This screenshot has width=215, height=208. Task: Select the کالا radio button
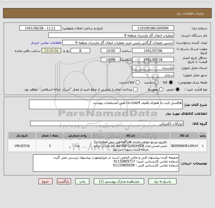[x=171, y=82]
